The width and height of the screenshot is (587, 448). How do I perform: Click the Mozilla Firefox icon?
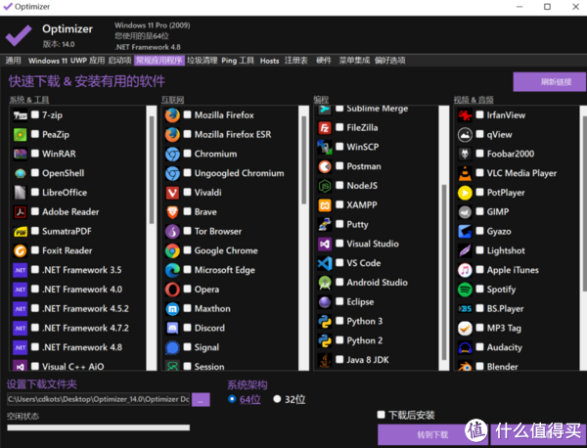tap(172, 115)
